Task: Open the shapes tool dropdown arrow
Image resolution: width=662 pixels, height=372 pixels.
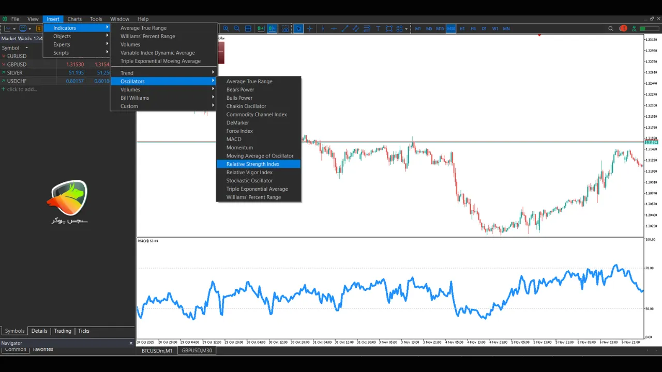Action: pyautogui.click(x=407, y=28)
